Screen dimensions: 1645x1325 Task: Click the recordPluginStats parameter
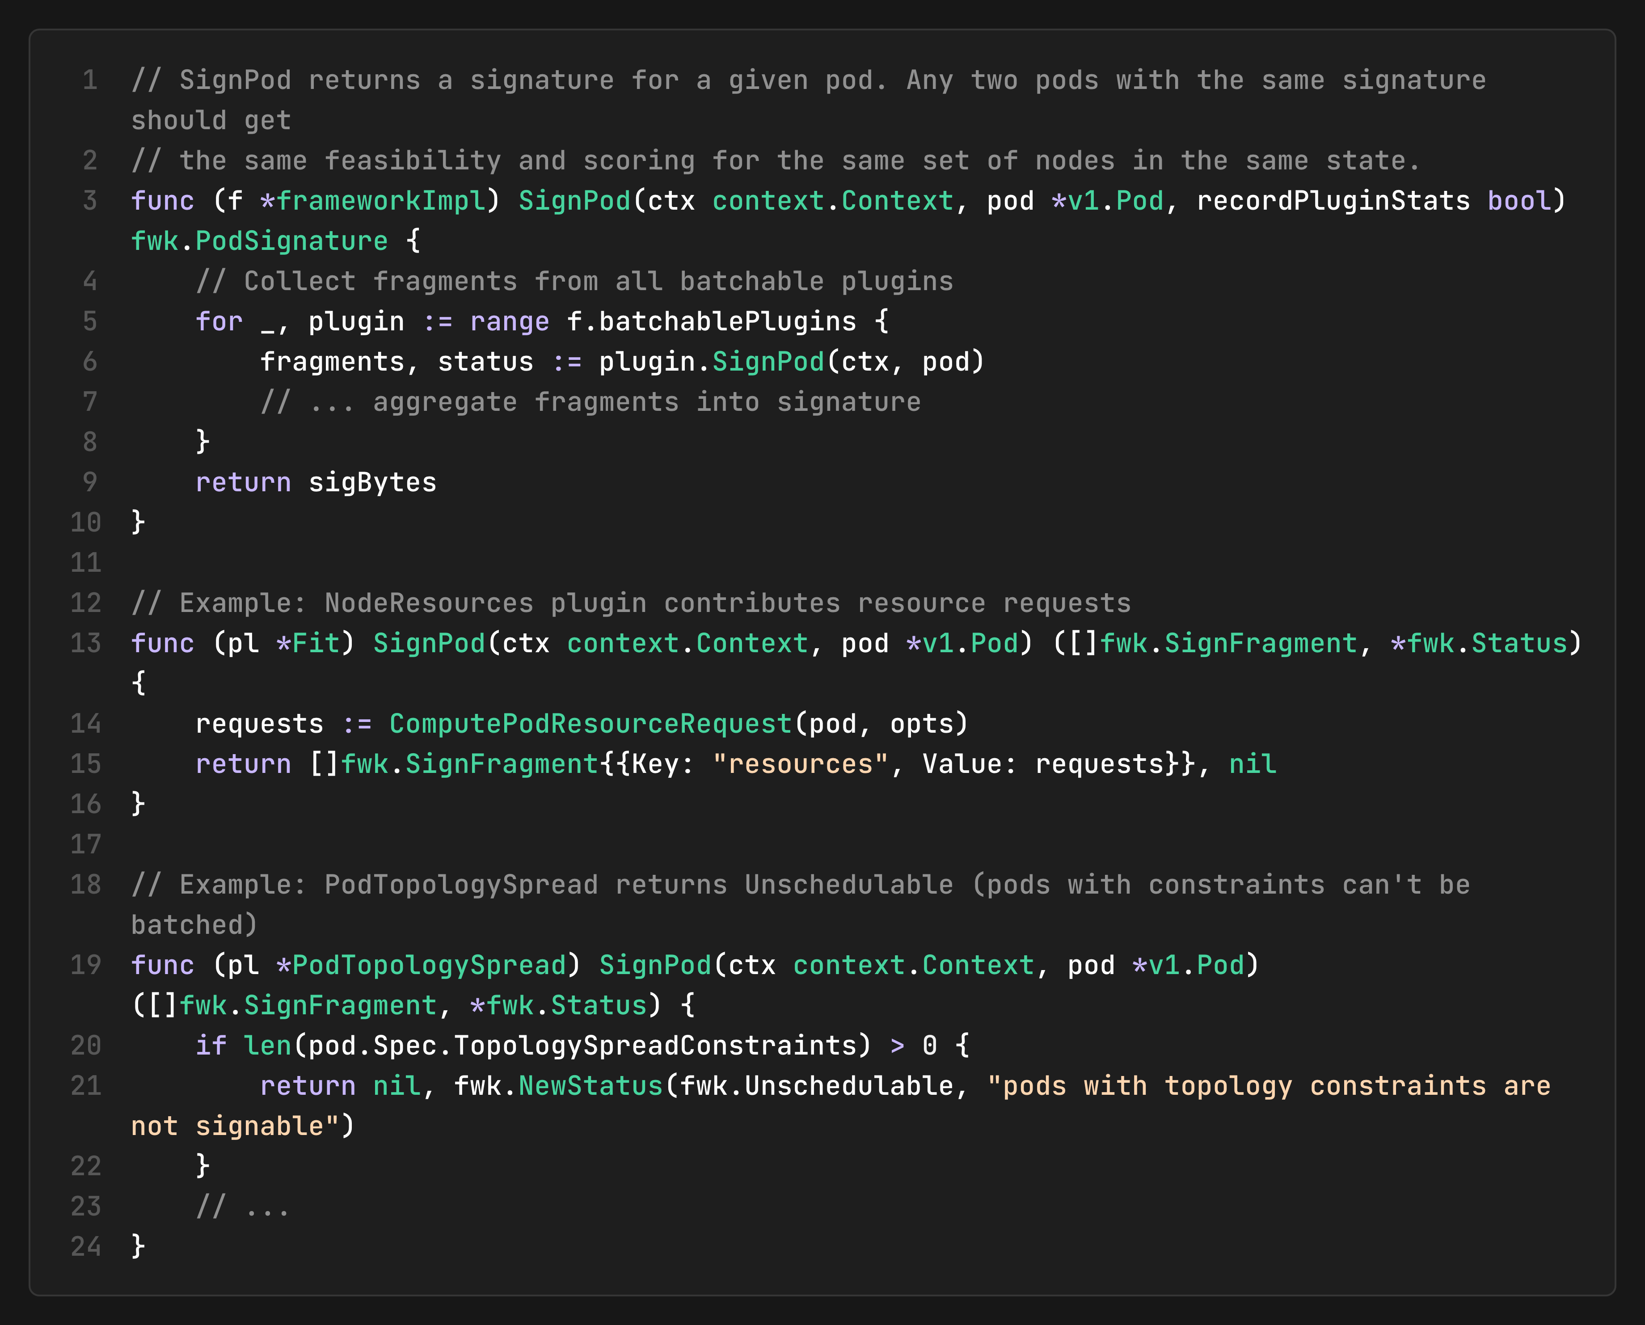[1333, 201]
